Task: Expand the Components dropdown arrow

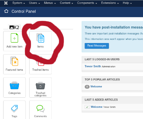Action: (96, 4)
